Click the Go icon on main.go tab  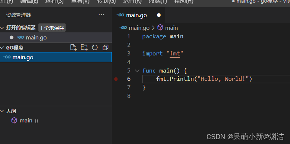point(120,15)
